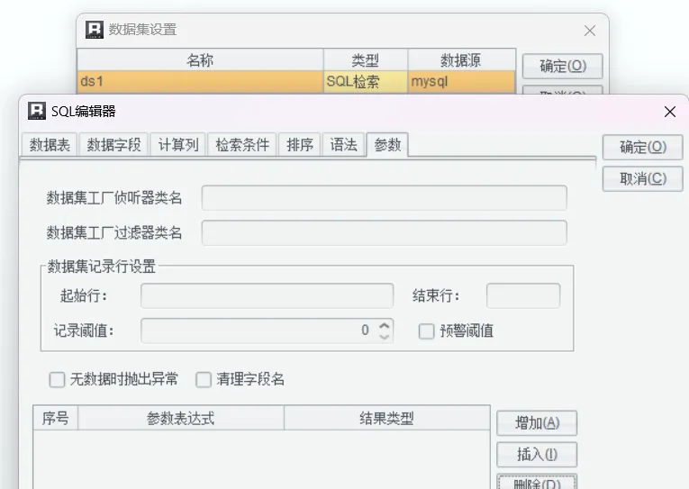Click the 结果类型 column header

tap(386, 418)
